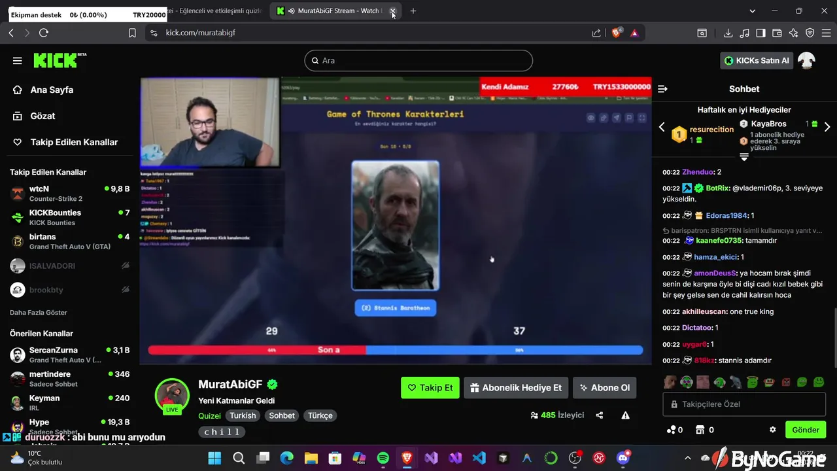Show next top gifter with right chevron
The image size is (837, 471).
pyautogui.click(x=827, y=127)
